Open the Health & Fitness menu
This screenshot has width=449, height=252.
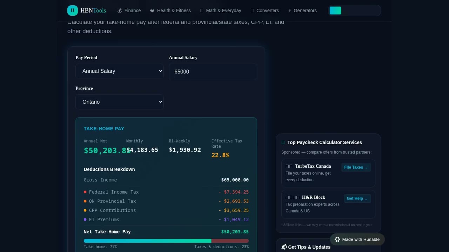click(x=170, y=10)
